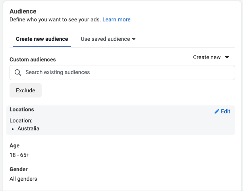The height and width of the screenshot is (191, 243).
Task: Select the Australia location entry
Action: 28,128
